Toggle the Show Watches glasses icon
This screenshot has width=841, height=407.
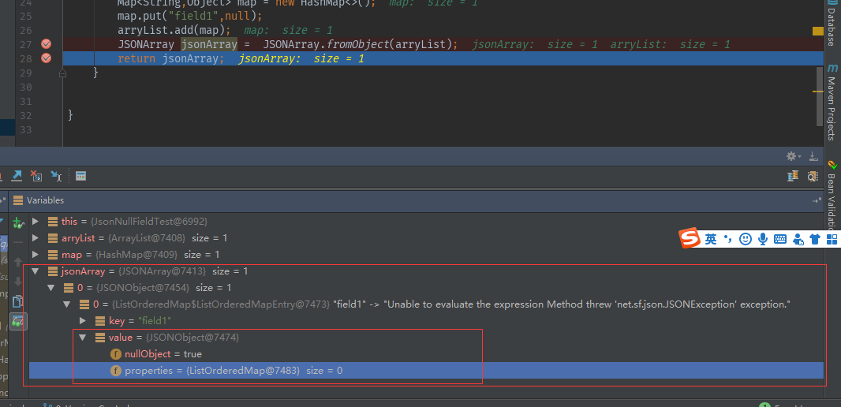(18, 321)
